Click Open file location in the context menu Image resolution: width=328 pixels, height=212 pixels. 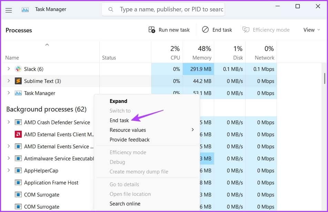(130, 194)
